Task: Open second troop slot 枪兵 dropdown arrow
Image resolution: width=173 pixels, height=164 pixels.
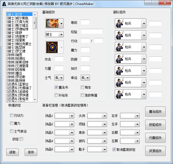Action: [x=144, y=35]
